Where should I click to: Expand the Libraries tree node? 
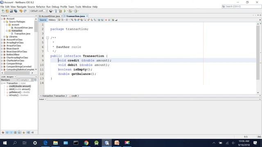(5, 37)
